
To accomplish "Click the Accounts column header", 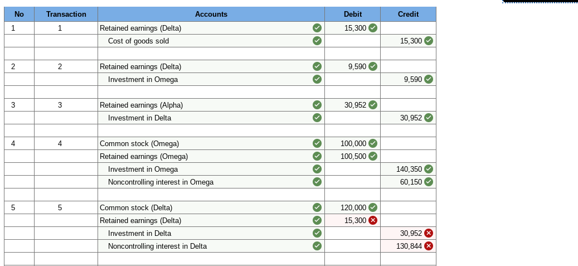I will 211,14.
